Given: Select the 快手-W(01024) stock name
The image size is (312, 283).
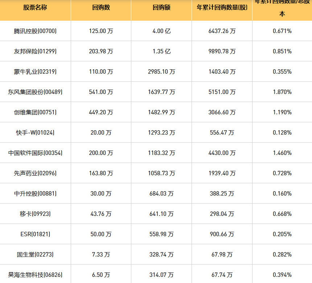Looking at the screenshot, I should tap(35, 133).
